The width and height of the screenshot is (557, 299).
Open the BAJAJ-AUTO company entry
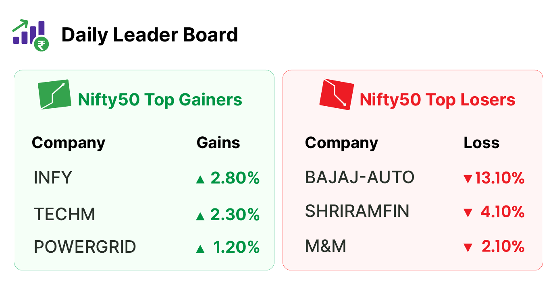360,177
